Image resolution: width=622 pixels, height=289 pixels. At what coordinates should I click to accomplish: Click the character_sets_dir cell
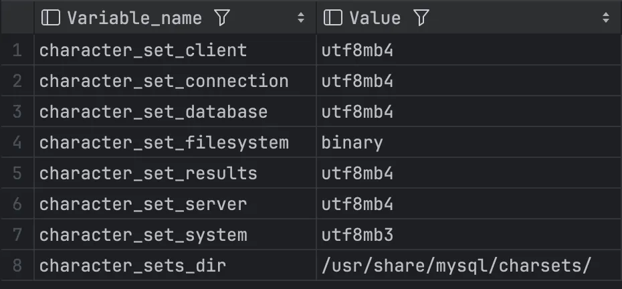pyautogui.click(x=132, y=266)
